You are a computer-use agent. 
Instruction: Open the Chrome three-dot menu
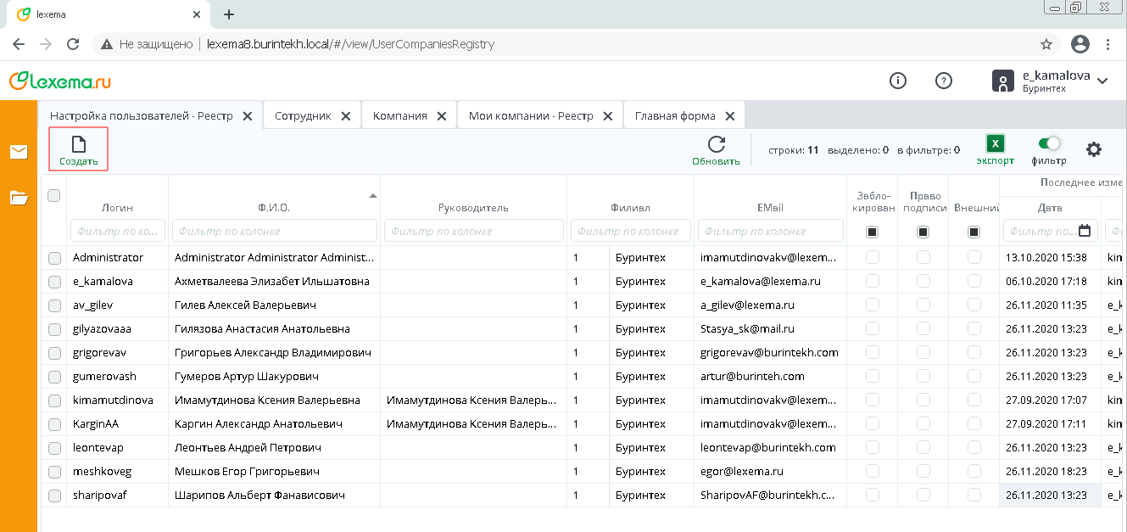pyautogui.click(x=1107, y=44)
